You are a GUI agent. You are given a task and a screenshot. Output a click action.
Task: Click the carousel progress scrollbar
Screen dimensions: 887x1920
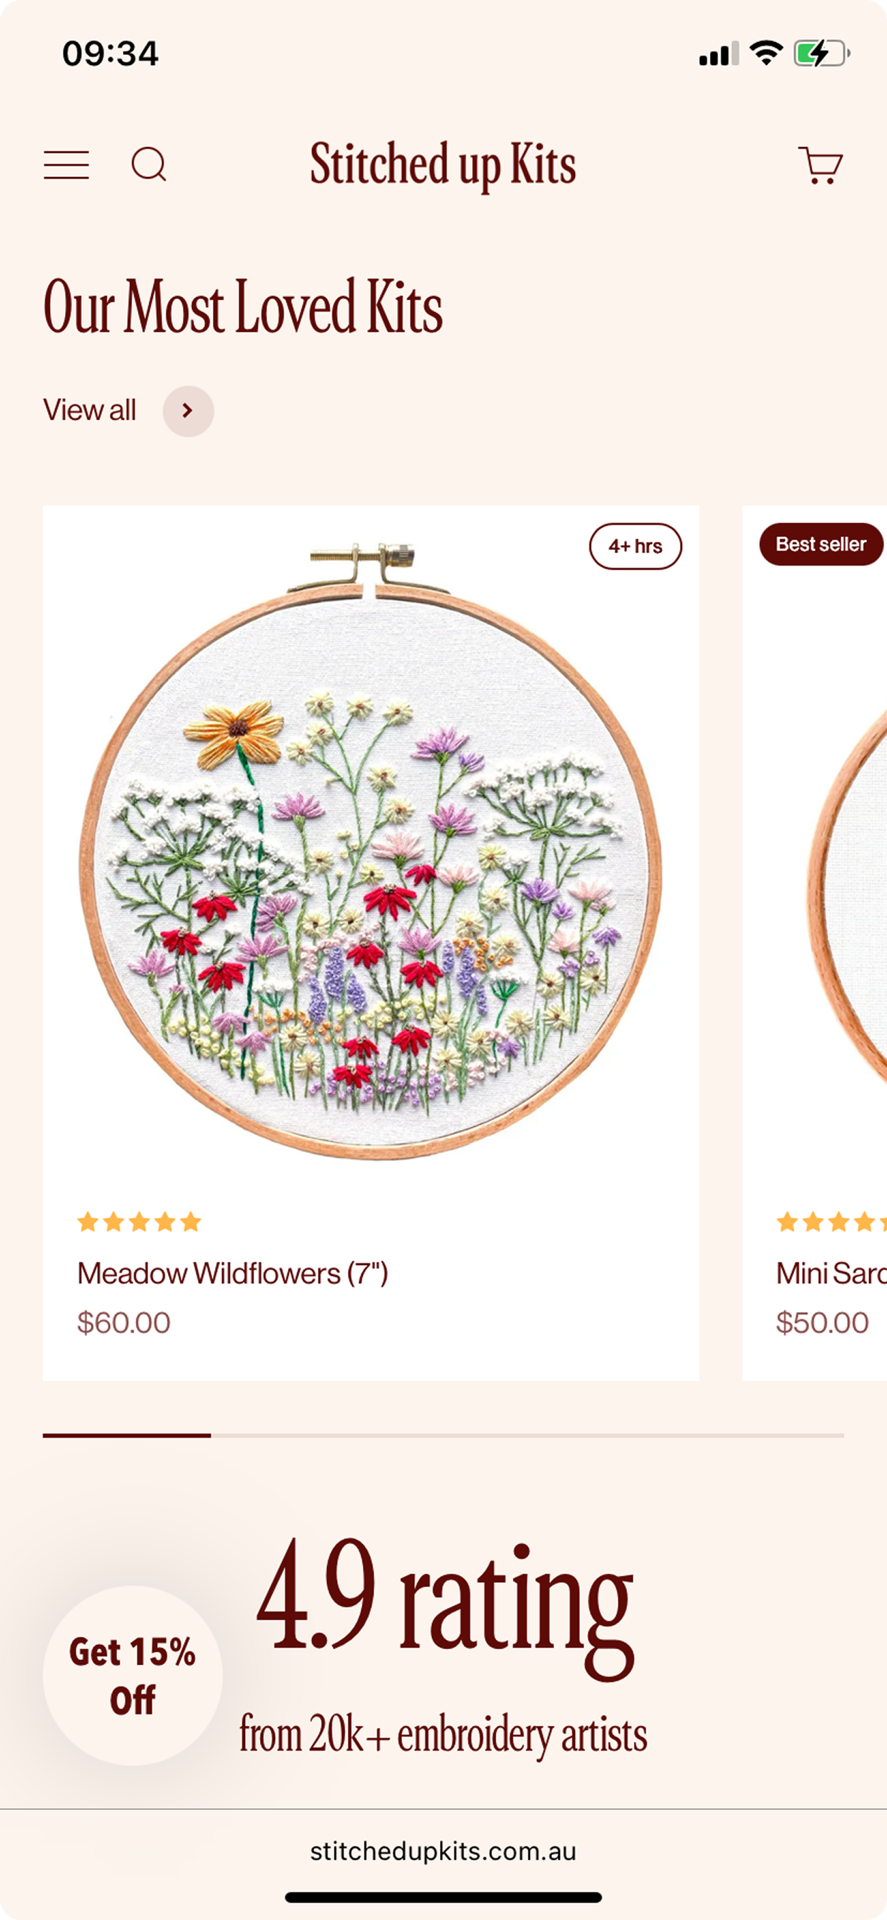coord(443,1435)
